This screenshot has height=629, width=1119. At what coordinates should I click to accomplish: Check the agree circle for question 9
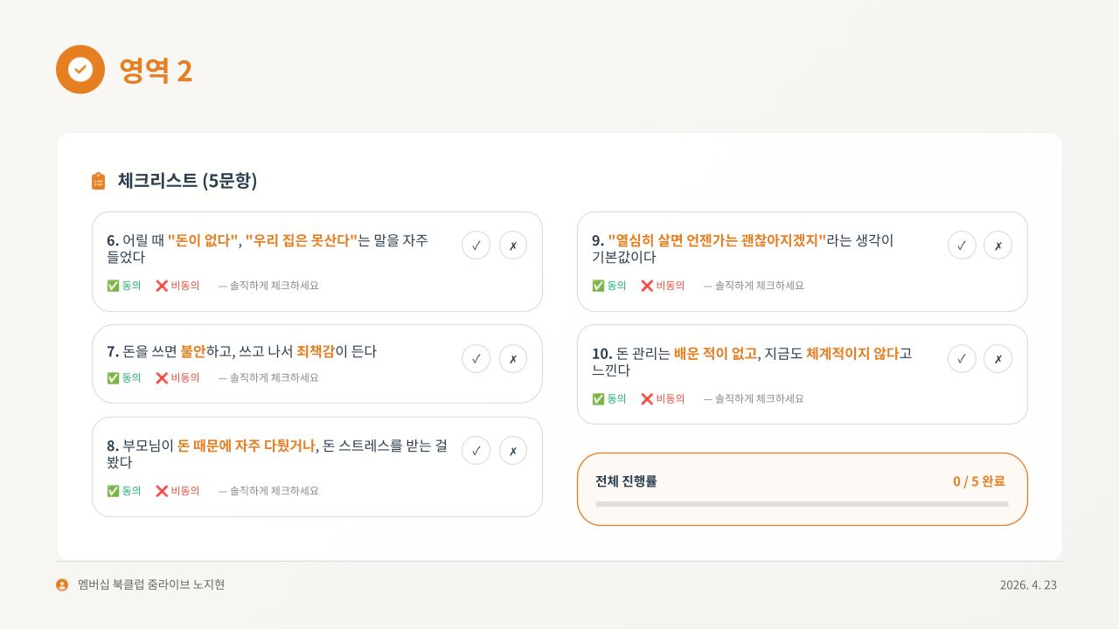[962, 245]
